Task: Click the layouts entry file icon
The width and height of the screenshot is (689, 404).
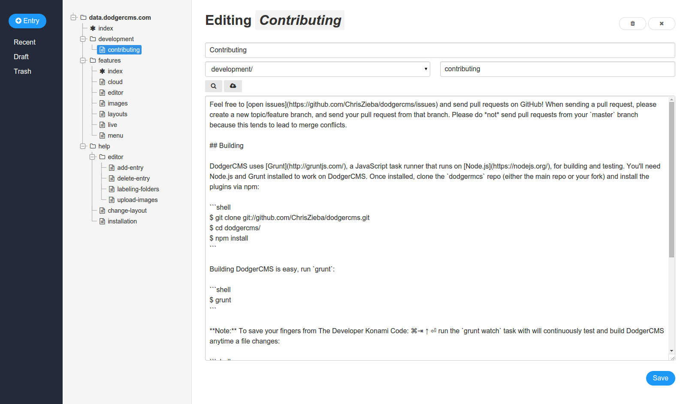Action: click(x=102, y=114)
